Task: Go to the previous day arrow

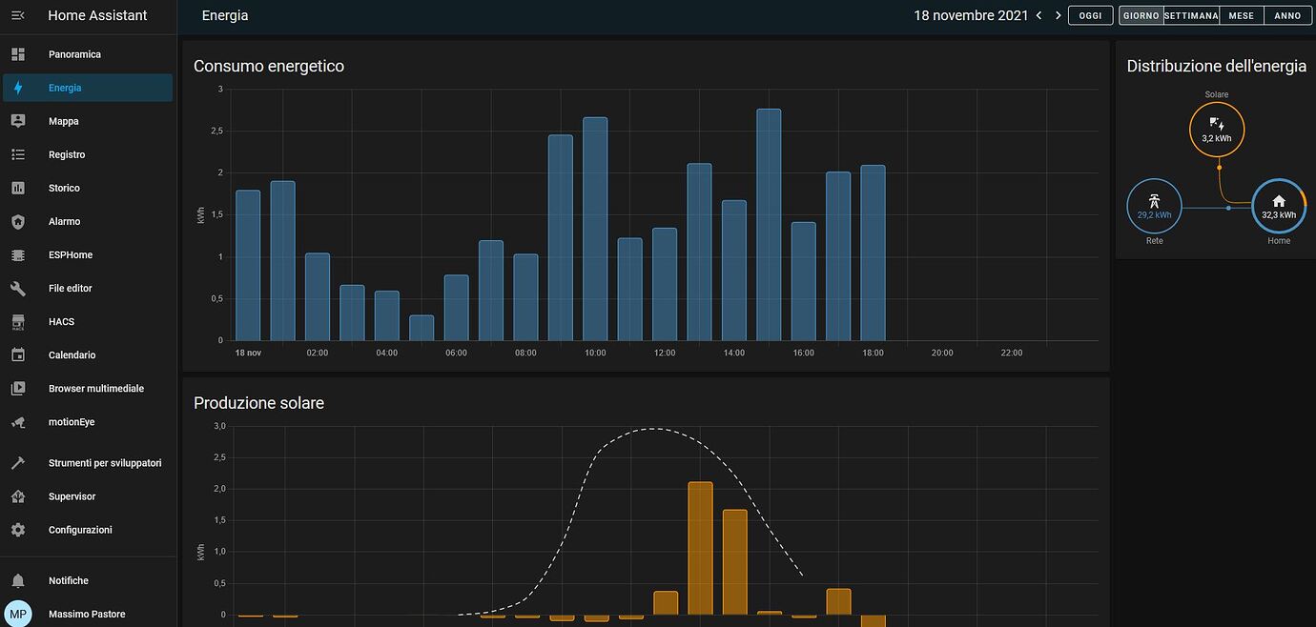Action: (1039, 15)
